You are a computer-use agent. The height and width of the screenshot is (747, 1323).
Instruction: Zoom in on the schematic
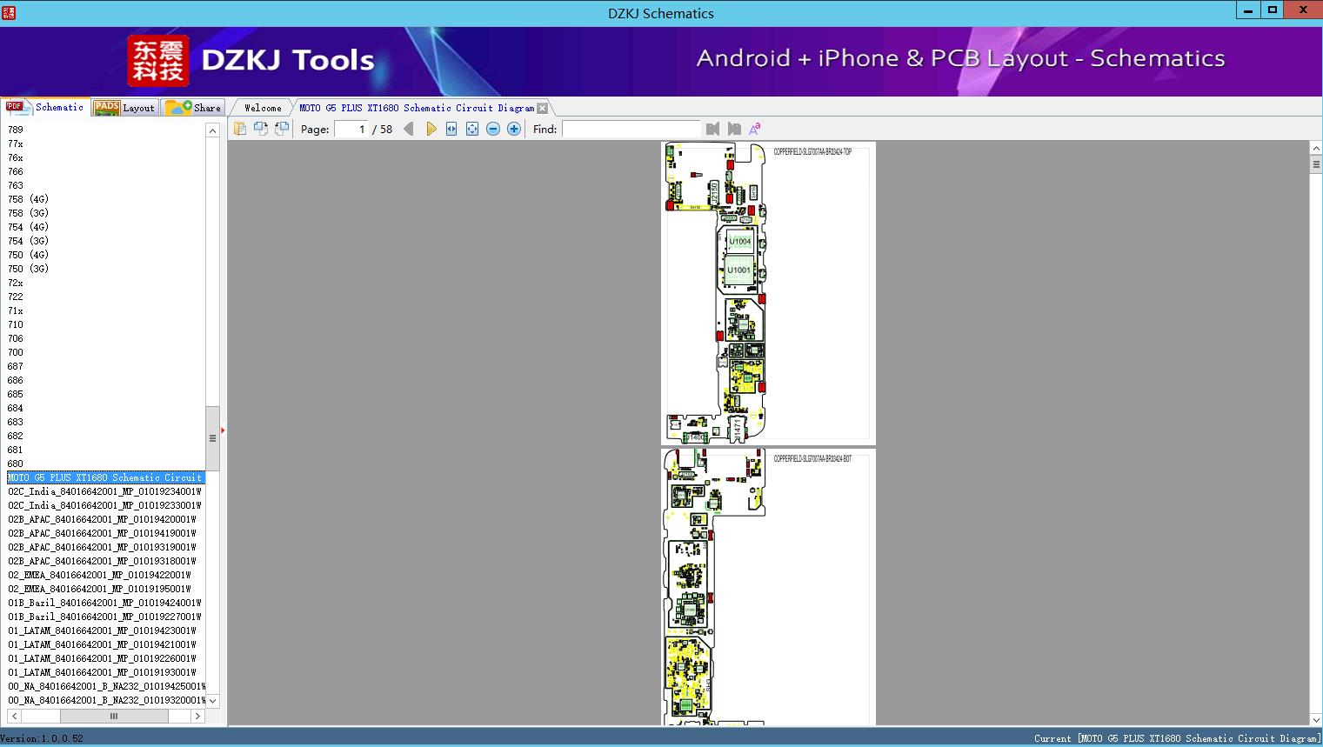coord(514,129)
